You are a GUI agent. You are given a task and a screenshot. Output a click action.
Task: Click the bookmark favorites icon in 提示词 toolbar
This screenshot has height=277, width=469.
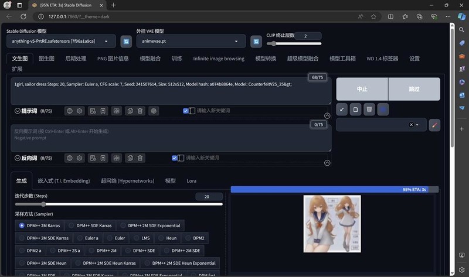click(103, 111)
